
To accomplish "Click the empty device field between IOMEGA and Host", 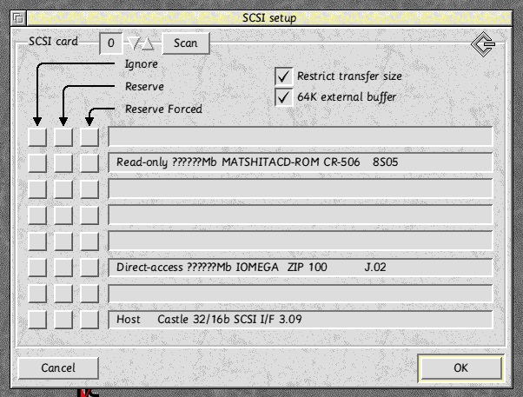I will click(301, 294).
